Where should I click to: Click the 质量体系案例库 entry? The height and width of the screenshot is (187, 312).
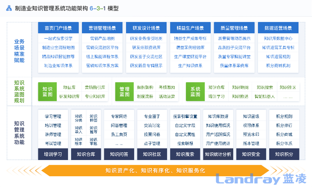pyautogui.click(x=234, y=66)
